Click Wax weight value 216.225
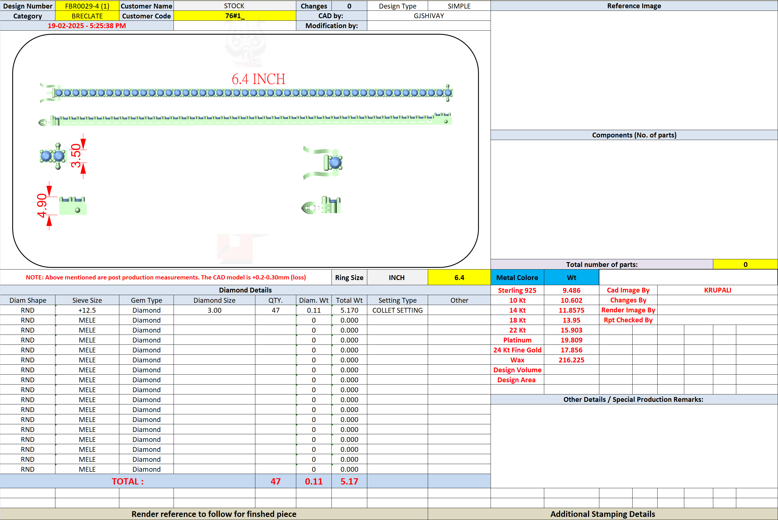The height and width of the screenshot is (520, 778). (x=571, y=360)
